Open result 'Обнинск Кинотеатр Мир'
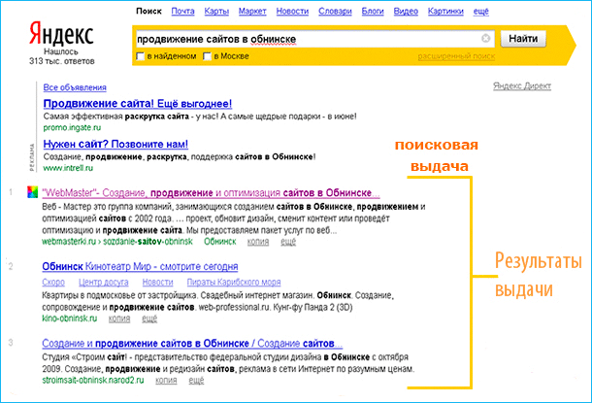The image size is (592, 403). tap(140, 267)
